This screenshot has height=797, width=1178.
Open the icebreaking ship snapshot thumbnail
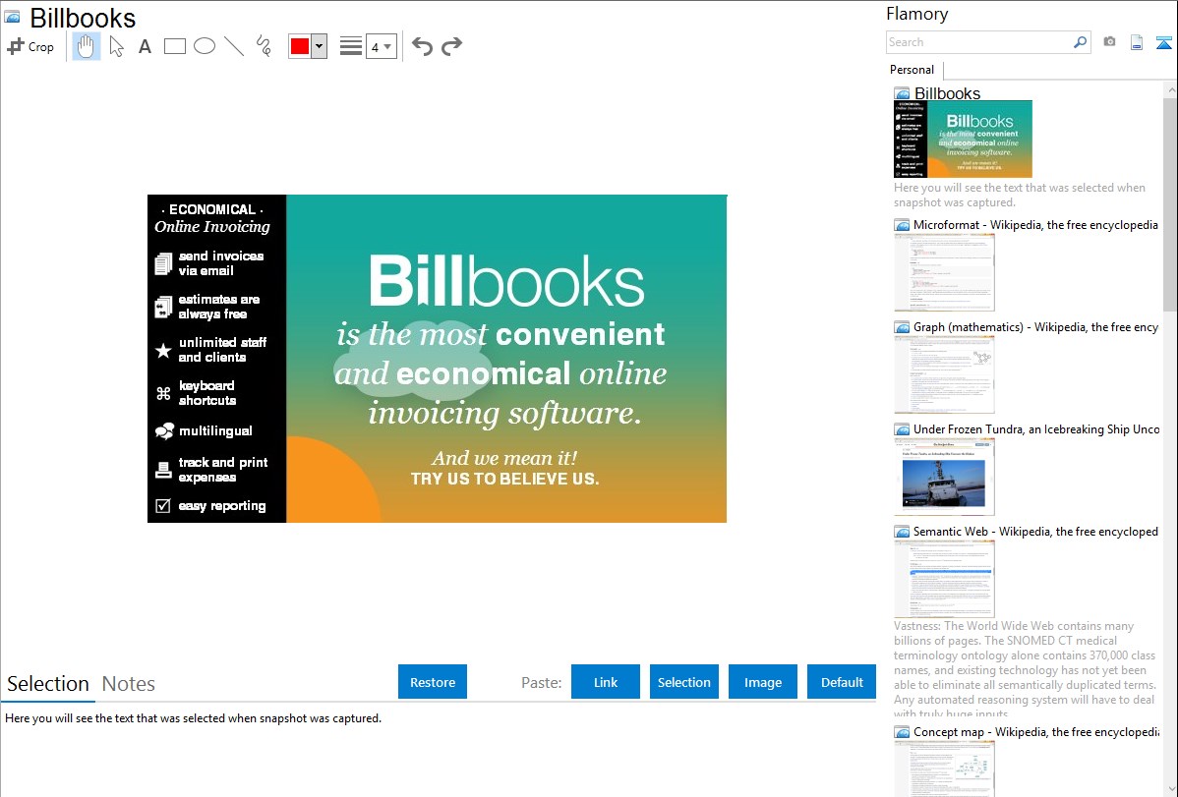(x=944, y=476)
